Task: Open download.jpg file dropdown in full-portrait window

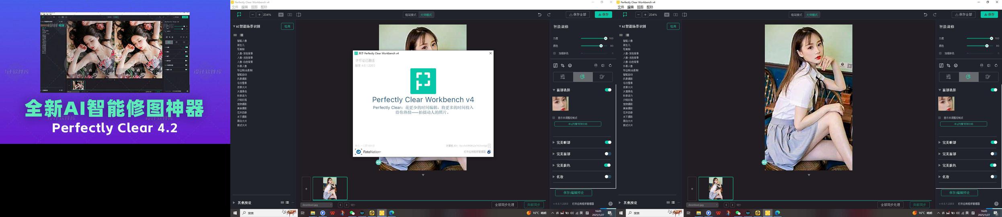Action: coord(702,205)
